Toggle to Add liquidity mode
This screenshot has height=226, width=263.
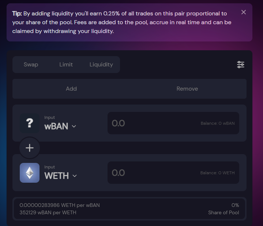click(x=71, y=89)
